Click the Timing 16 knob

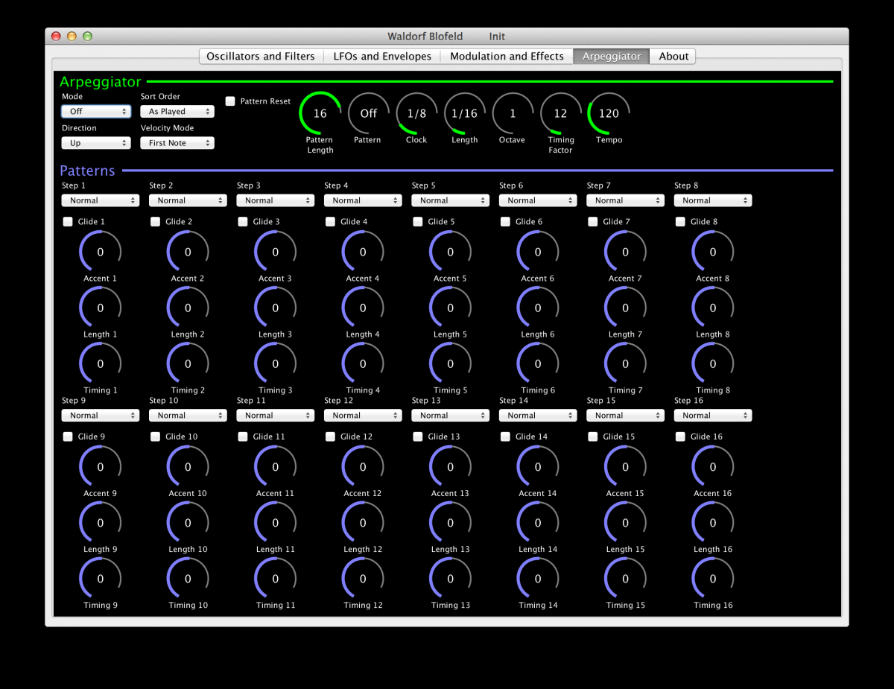pyautogui.click(x=713, y=579)
